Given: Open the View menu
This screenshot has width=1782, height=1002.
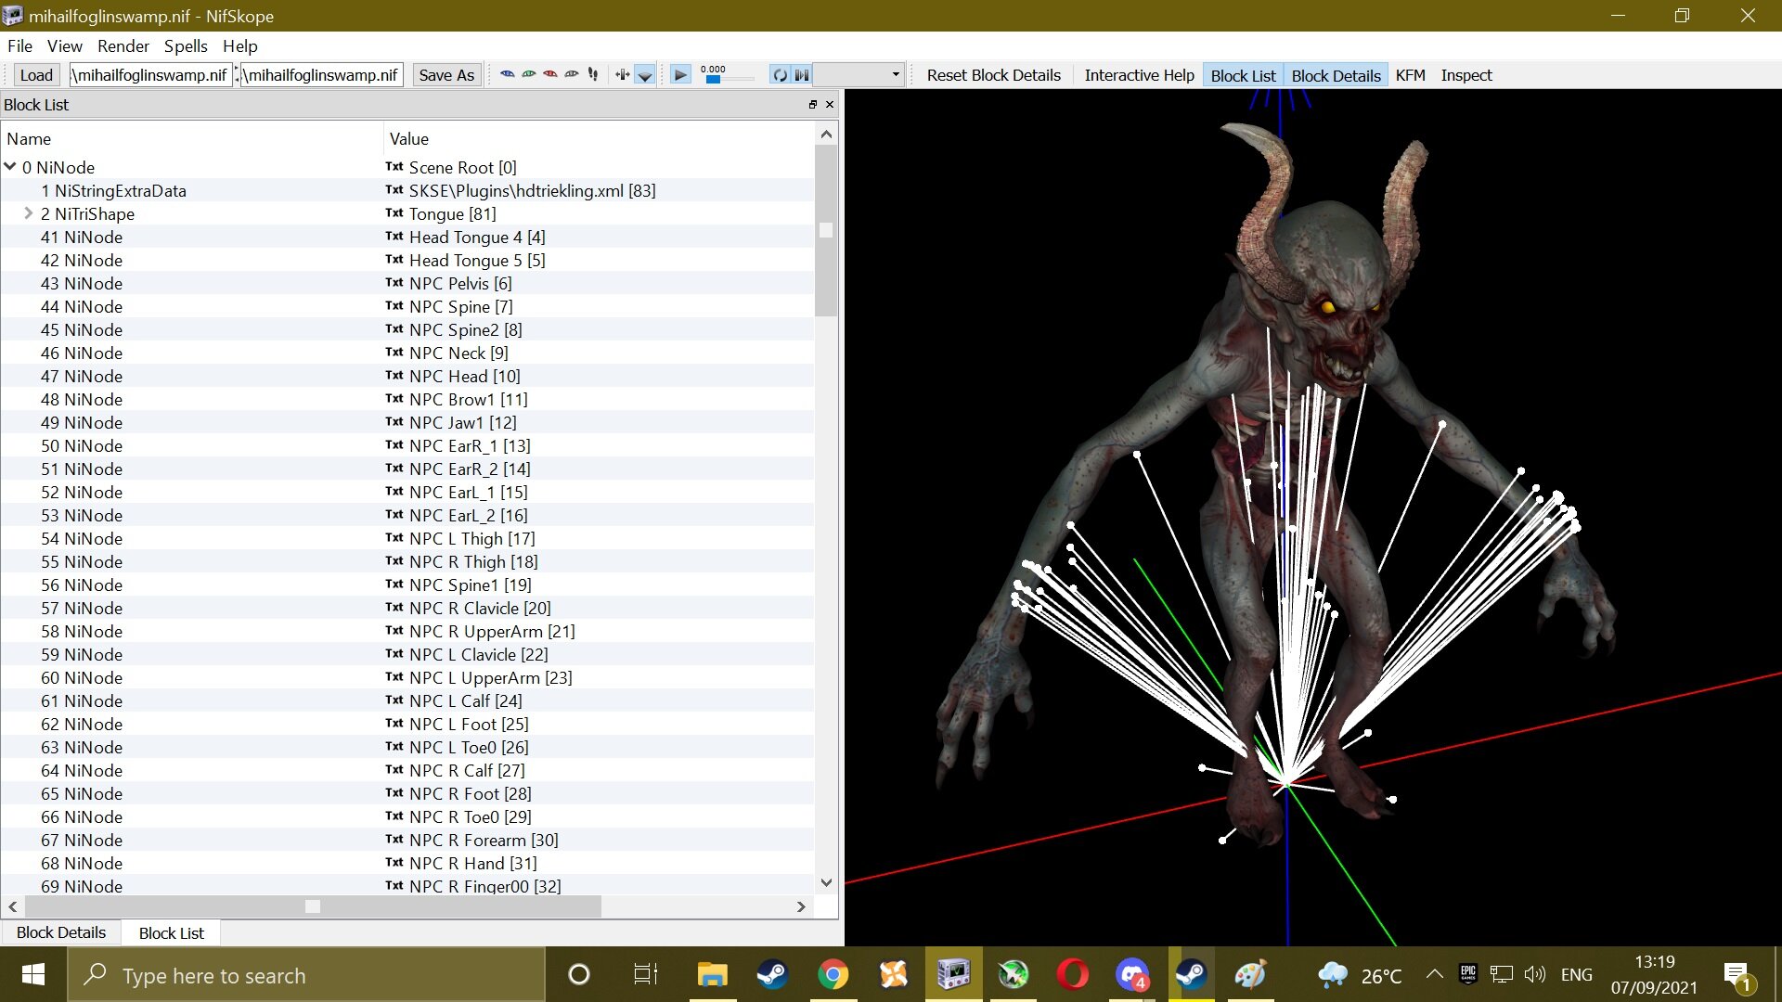Looking at the screenshot, I should tap(65, 45).
